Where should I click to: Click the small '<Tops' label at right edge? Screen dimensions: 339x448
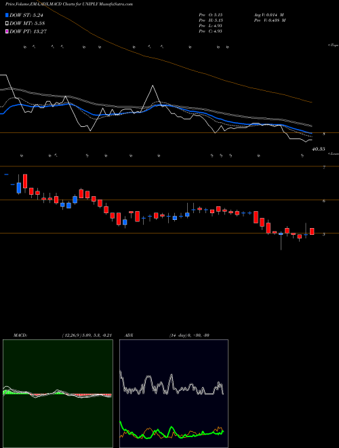coord(334,45)
